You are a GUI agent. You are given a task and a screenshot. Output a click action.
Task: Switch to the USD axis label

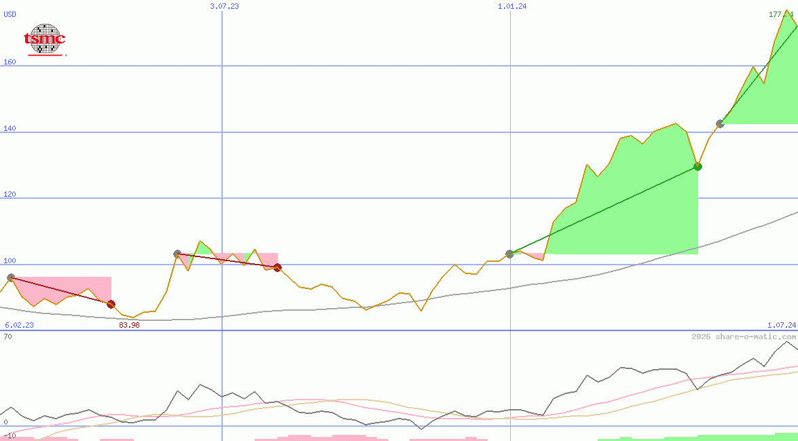10,15
